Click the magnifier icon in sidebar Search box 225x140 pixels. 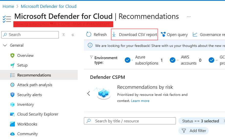pyautogui.click(x=5, y=34)
